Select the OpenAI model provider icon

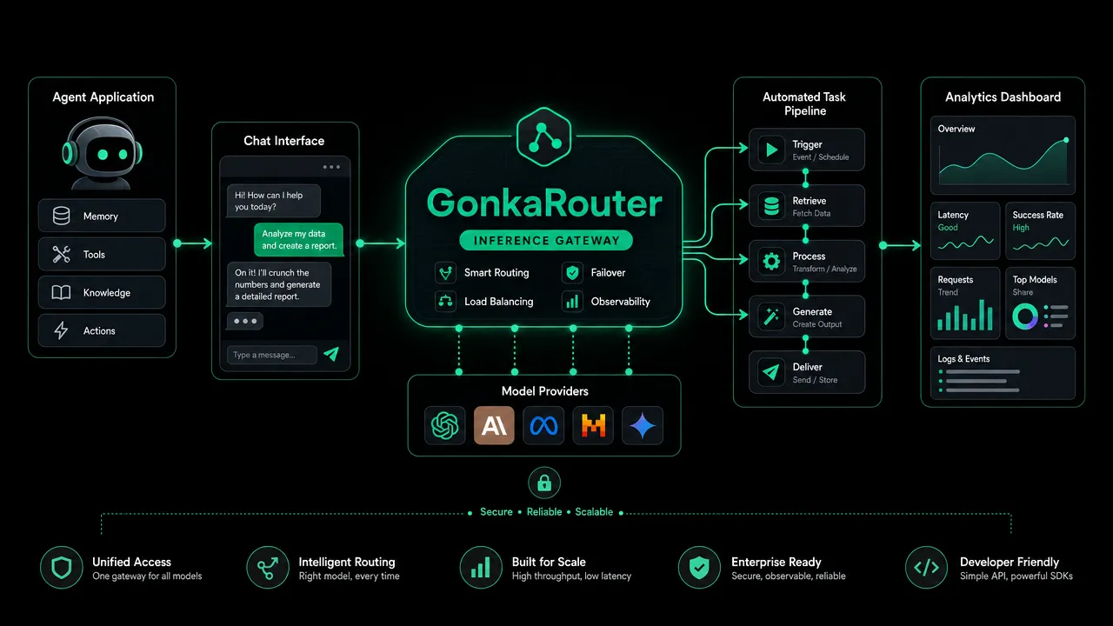[444, 426]
